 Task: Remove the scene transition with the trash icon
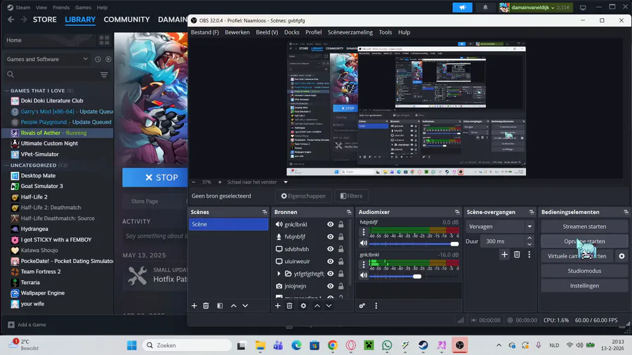(517, 255)
